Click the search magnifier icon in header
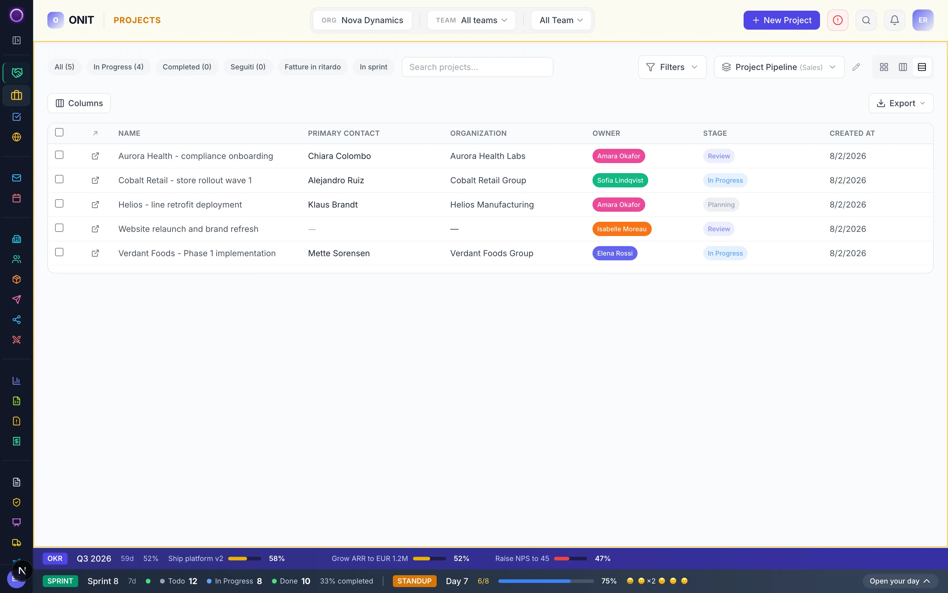Viewport: 948px width, 593px height. [866, 20]
